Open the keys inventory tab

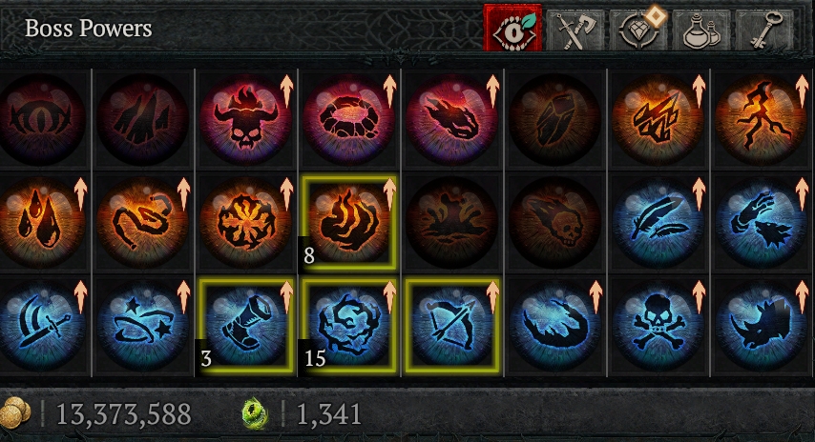click(764, 30)
